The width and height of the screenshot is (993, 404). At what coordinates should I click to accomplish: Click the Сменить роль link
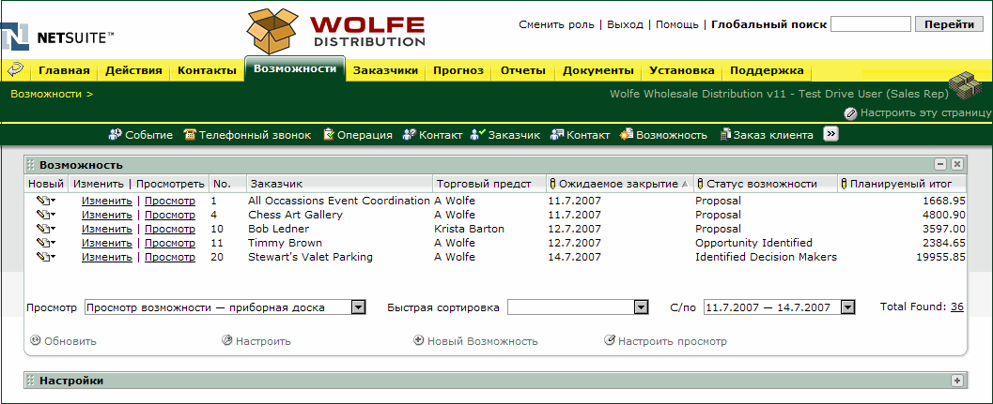[x=556, y=24]
